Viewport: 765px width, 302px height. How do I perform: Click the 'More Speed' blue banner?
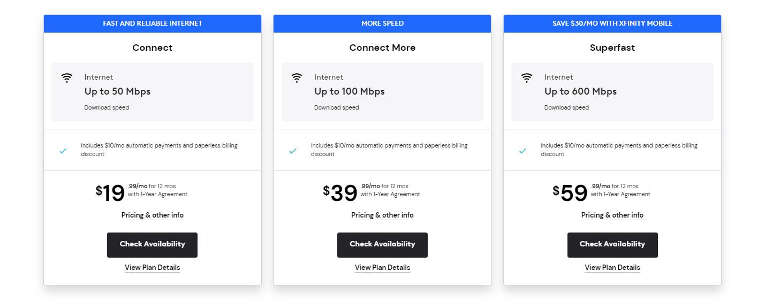[382, 24]
